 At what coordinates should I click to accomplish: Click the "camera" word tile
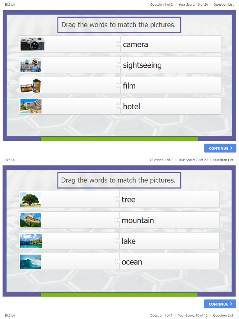coord(171,44)
